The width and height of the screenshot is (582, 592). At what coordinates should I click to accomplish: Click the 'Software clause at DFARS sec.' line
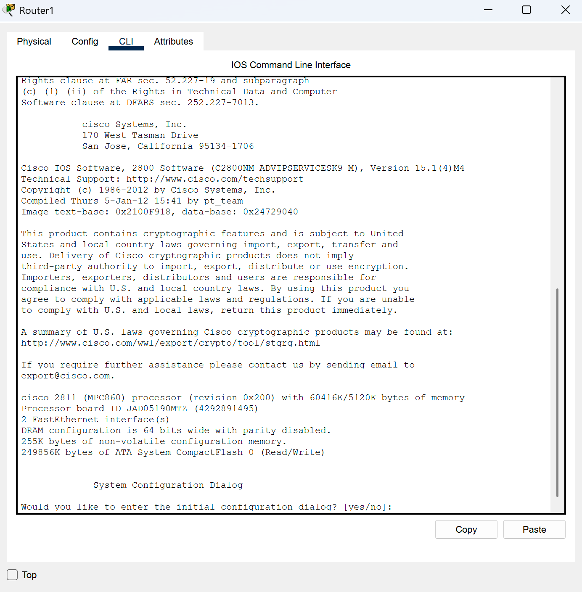(x=140, y=103)
